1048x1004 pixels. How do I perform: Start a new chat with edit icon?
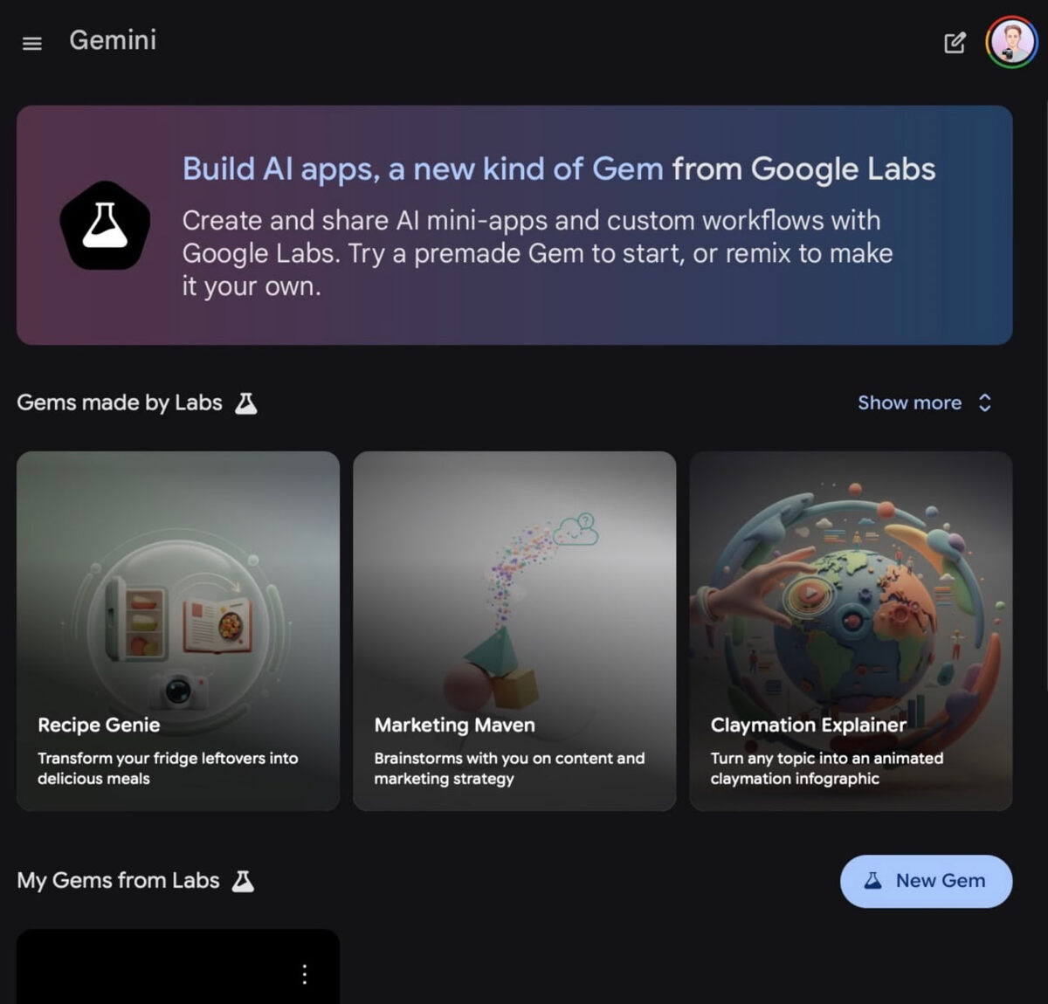tap(955, 42)
